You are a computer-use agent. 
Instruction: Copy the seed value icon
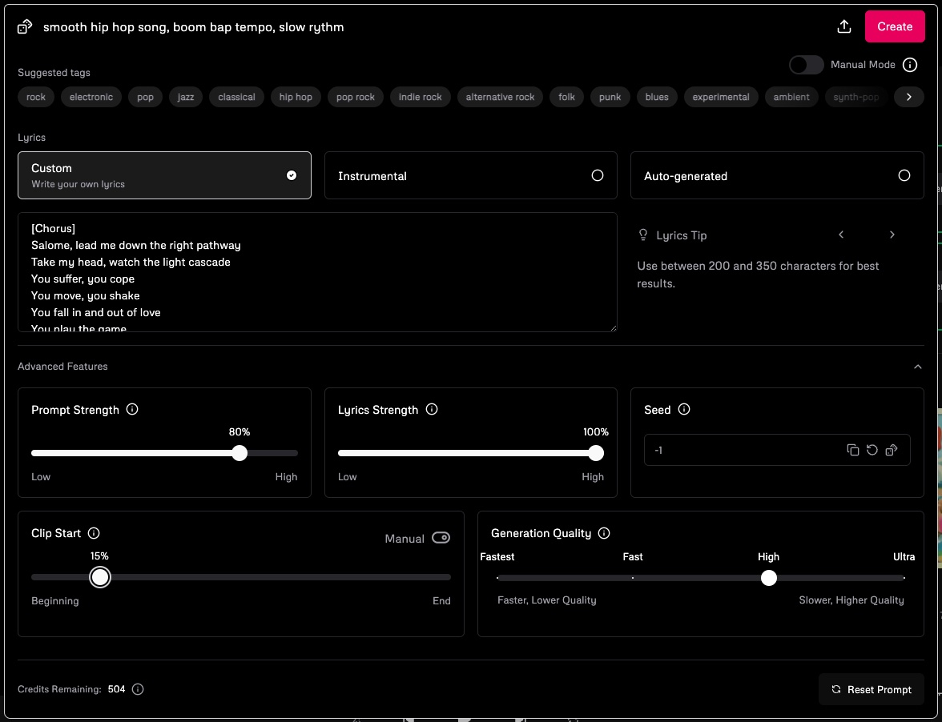pos(853,450)
